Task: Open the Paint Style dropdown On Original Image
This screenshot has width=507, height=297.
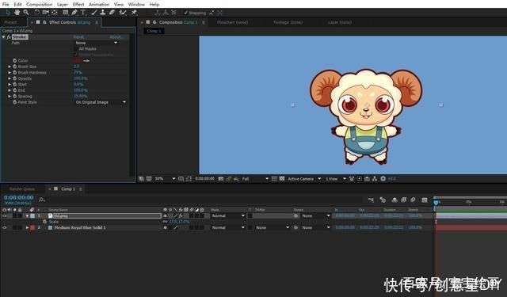Action: pyautogui.click(x=101, y=102)
